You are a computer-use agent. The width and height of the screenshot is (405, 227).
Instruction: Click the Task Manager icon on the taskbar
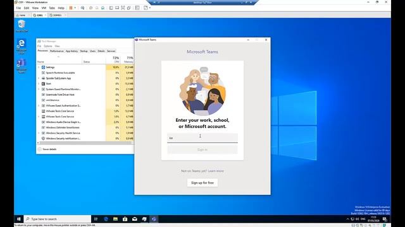tap(144, 219)
